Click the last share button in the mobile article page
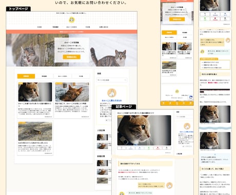236x195 pixels. [x=225, y=19]
